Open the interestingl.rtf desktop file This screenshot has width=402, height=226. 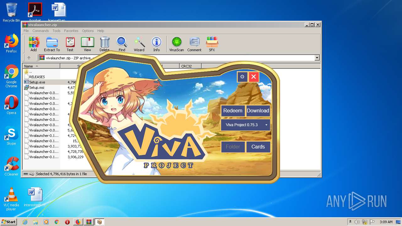35,197
